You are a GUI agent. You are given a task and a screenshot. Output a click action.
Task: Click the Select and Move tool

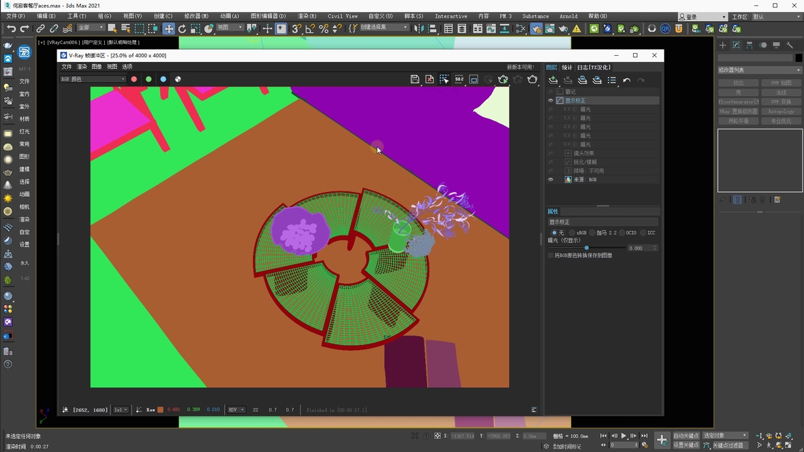coord(168,29)
